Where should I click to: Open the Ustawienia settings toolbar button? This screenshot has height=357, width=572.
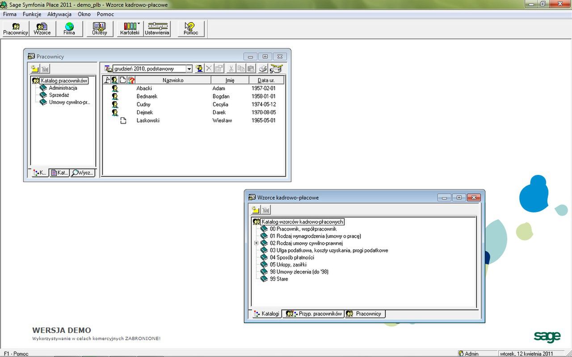point(157,29)
